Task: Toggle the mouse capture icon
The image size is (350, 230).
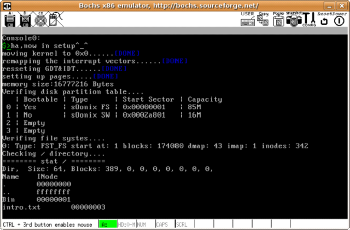Action: click(x=55, y=20)
